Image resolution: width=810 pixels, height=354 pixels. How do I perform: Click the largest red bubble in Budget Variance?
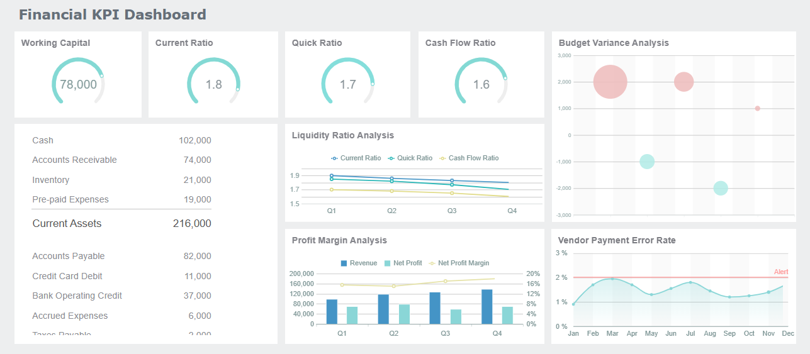coord(610,82)
